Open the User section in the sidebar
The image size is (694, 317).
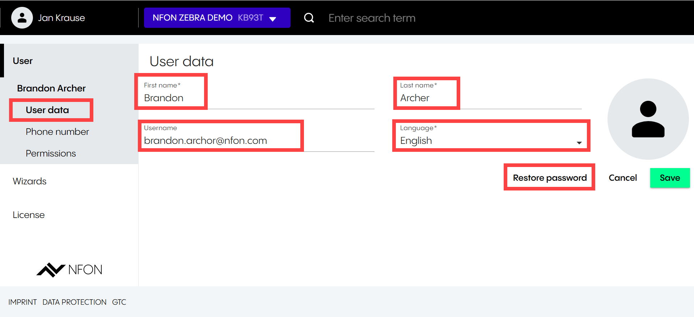coord(23,61)
